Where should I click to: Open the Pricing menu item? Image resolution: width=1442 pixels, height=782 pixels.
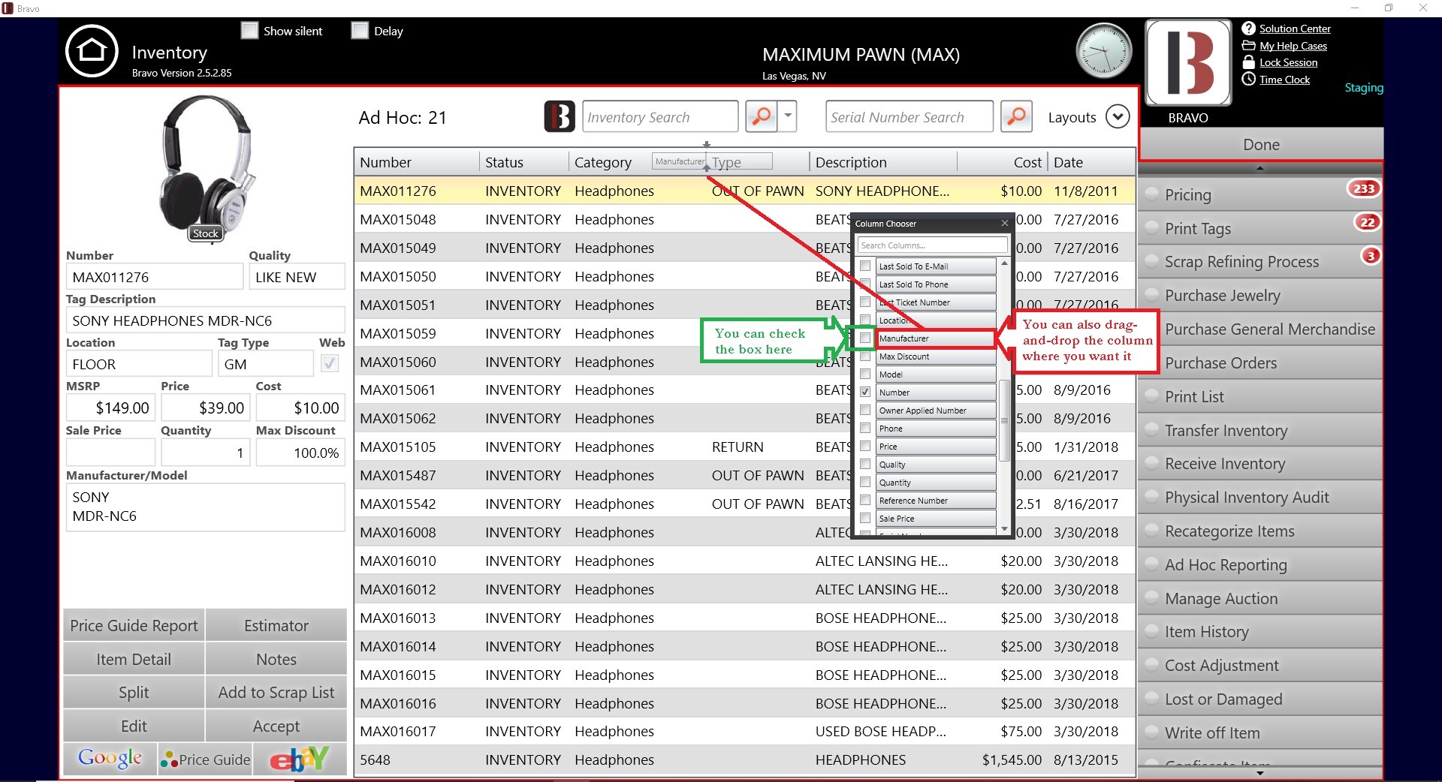[1260, 194]
